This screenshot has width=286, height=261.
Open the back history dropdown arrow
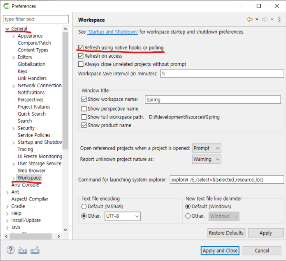pyautogui.click(x=257, y=20)
